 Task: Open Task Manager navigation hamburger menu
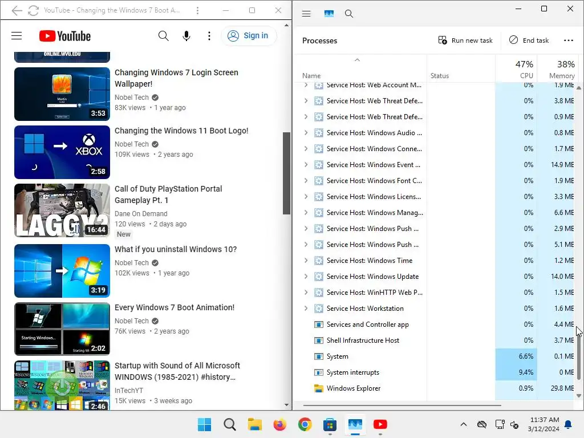click(306, 14)
